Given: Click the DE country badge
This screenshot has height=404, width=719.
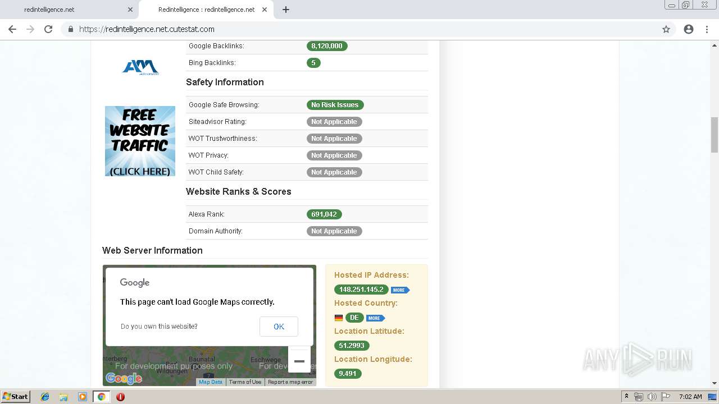Looking at the screenshot, I should click(354, 318).
